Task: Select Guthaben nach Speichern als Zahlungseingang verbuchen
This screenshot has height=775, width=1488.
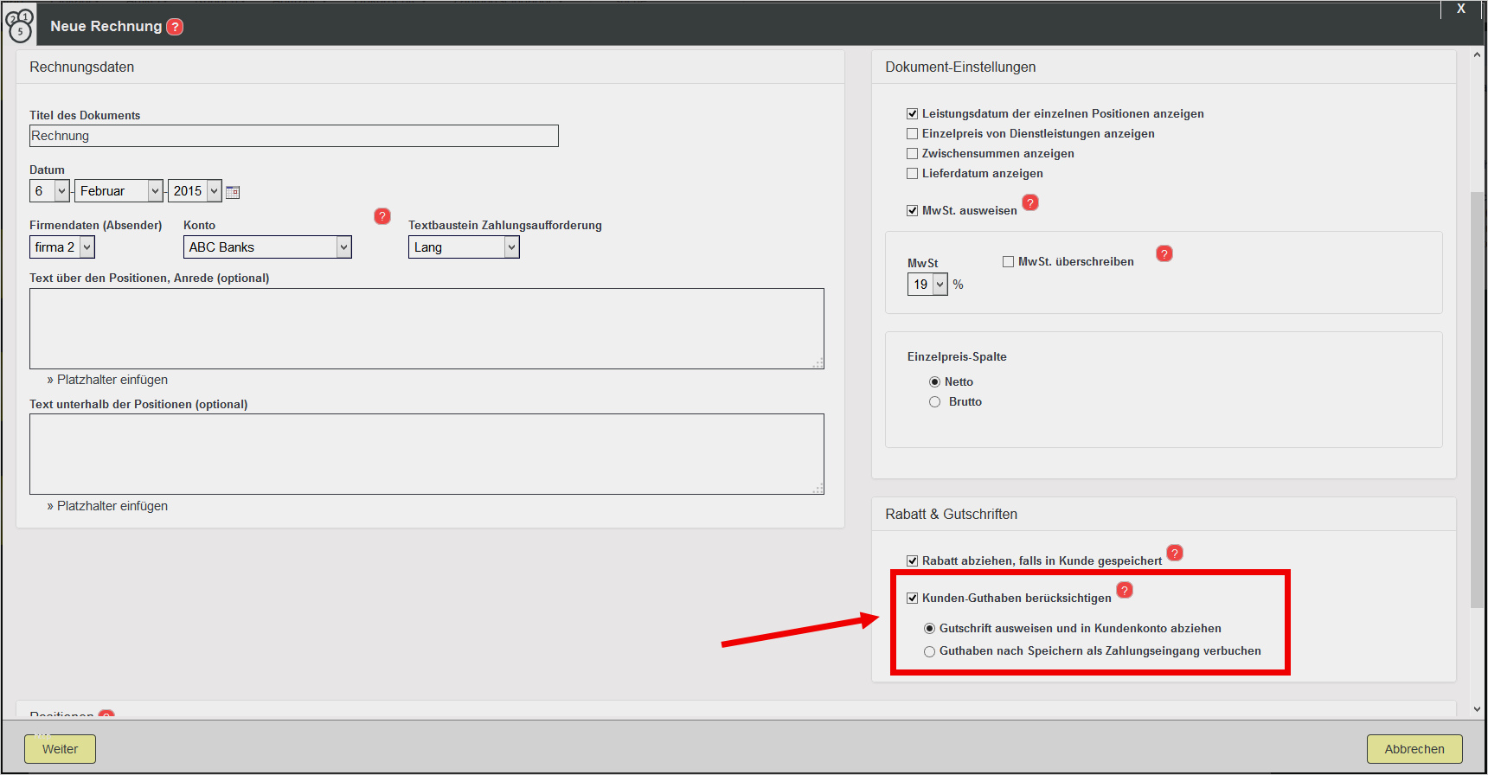Action: (929, 651)
